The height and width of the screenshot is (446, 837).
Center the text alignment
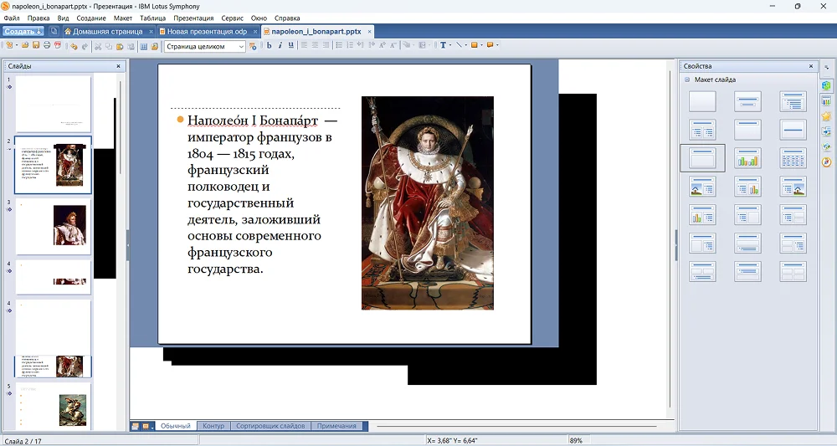[x=315, y=46]
